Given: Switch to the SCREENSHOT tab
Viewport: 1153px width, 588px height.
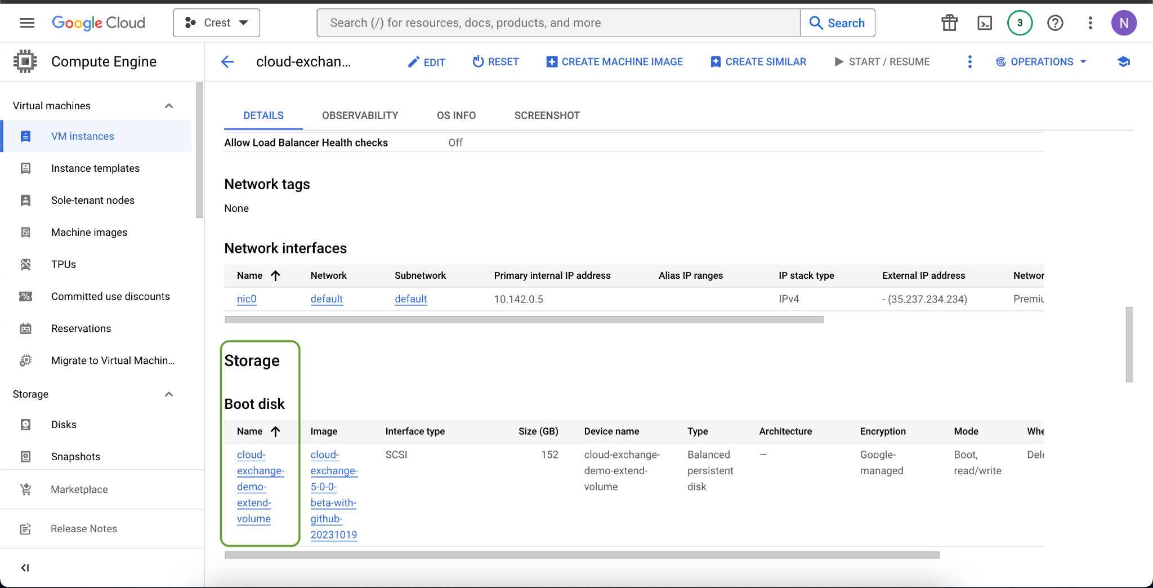Looking at the screenshot, I should [547, 115].
